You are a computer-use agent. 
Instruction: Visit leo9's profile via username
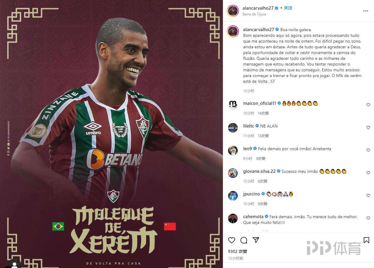pos(247,149)
